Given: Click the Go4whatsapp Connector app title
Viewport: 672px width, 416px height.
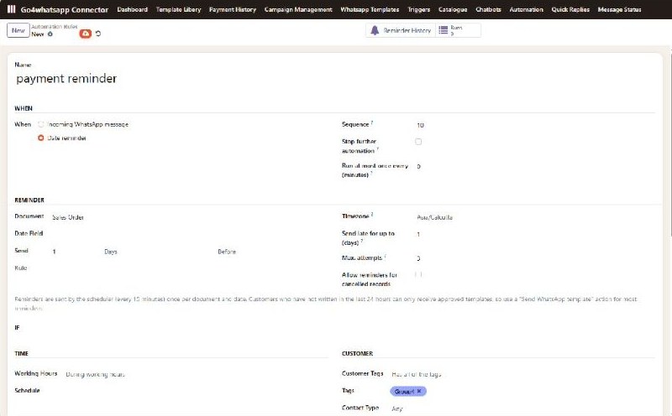Looking at the screenshot, I should [65, 9].
